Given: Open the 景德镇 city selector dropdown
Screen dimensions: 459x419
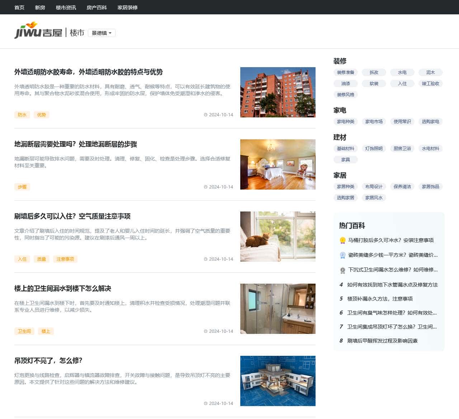Looking at the screenshot, I should click(x=101, y=33).
